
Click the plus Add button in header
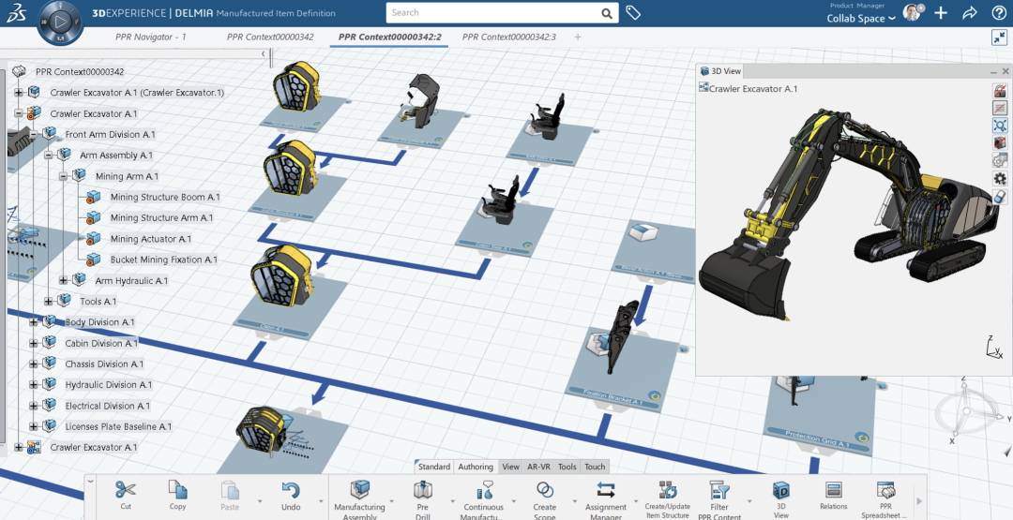tap(941, 12)
